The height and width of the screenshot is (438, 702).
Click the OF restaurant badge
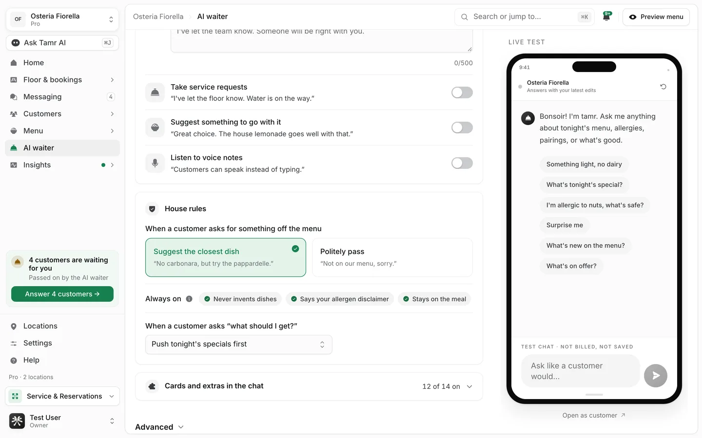pyautogui.click(x=18, y=19)
